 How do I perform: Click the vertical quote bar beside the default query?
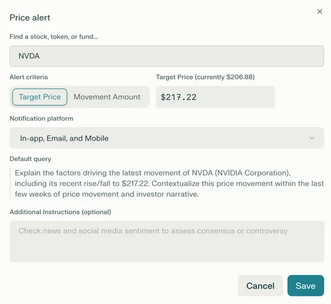pyautogui.click(x=10, y=184)
